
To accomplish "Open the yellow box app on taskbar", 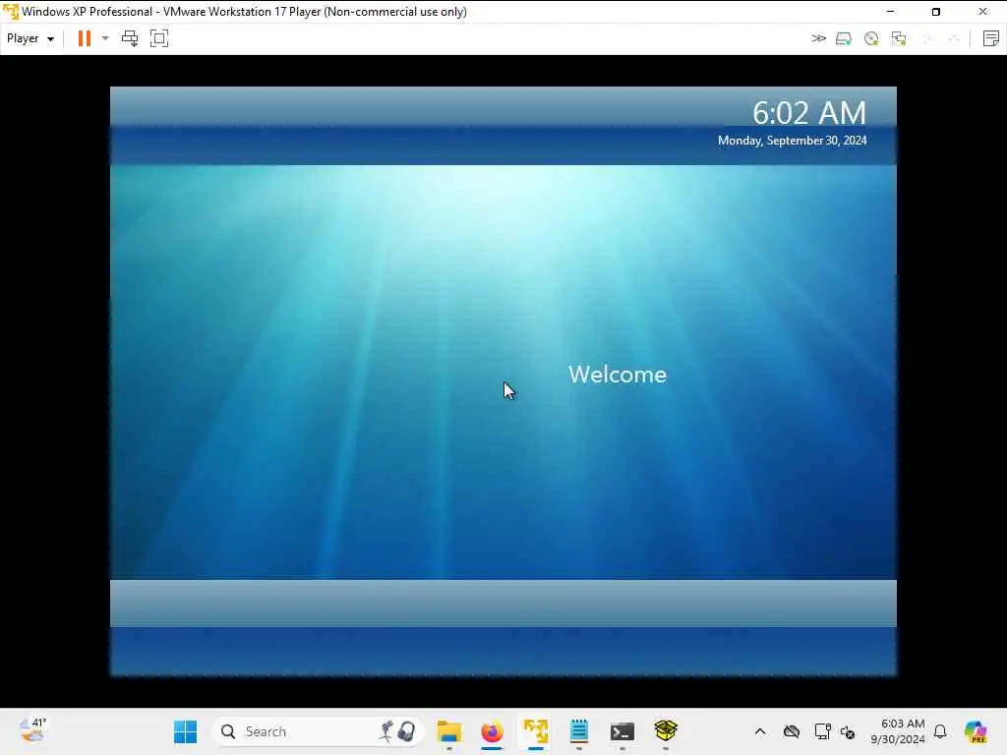I will tap(666, 731).
